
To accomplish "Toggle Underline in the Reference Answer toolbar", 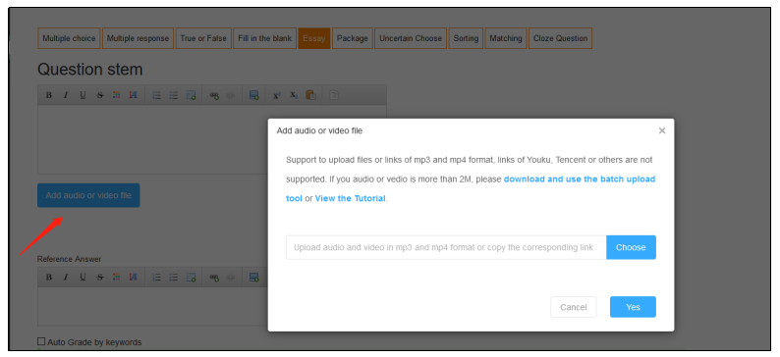I will pyautogui.click(x=83, y=278).
